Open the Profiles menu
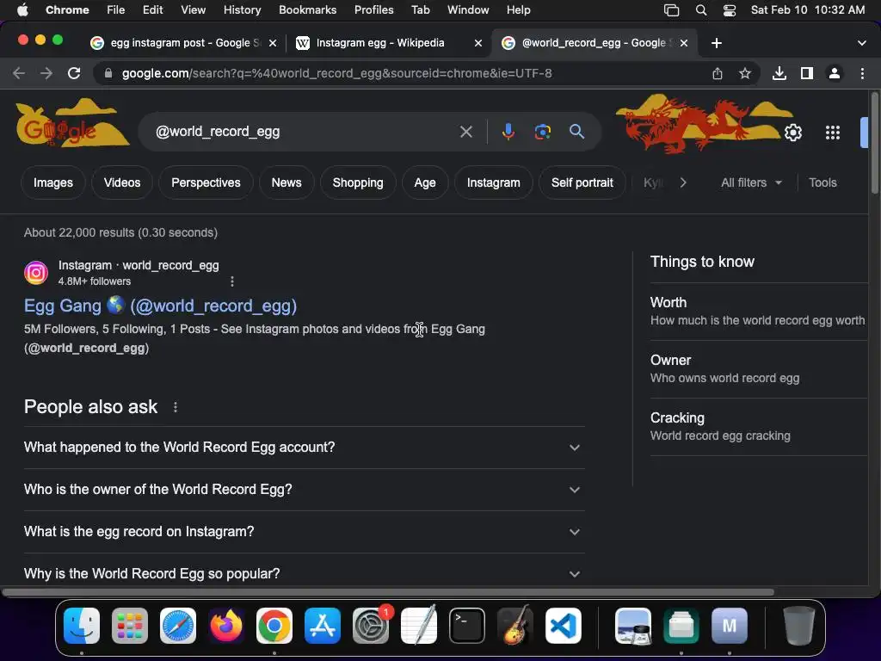The height and width of the screenshot is (661, 881). (x=373, y=10)
